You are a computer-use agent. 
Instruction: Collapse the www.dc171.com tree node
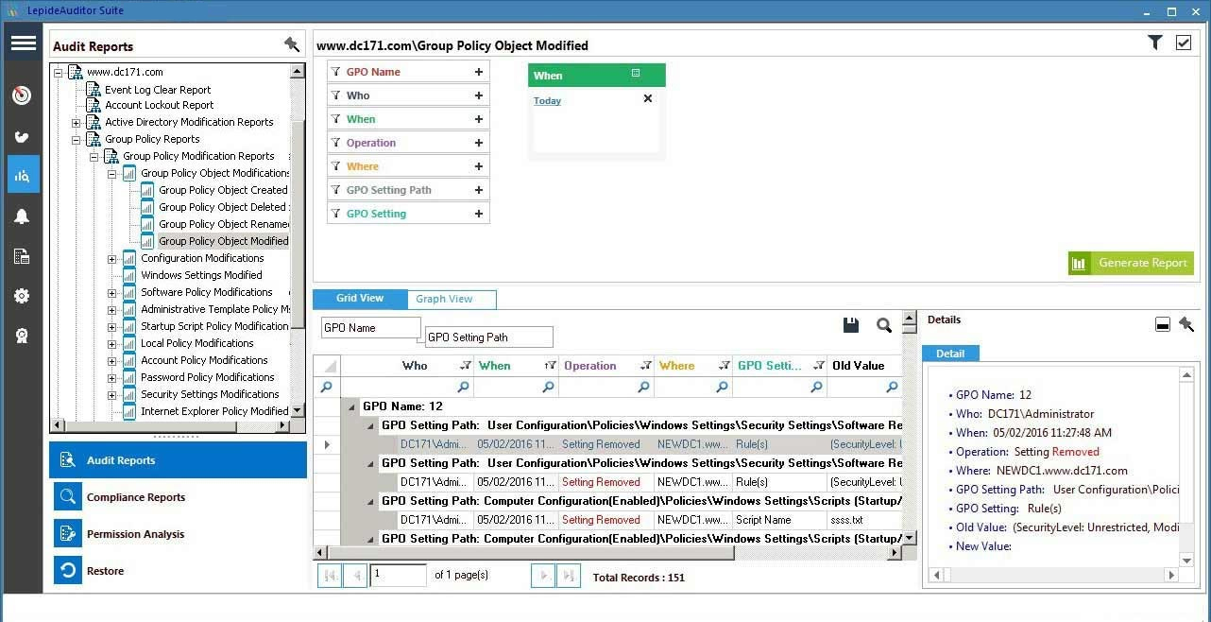coord(59,72)
